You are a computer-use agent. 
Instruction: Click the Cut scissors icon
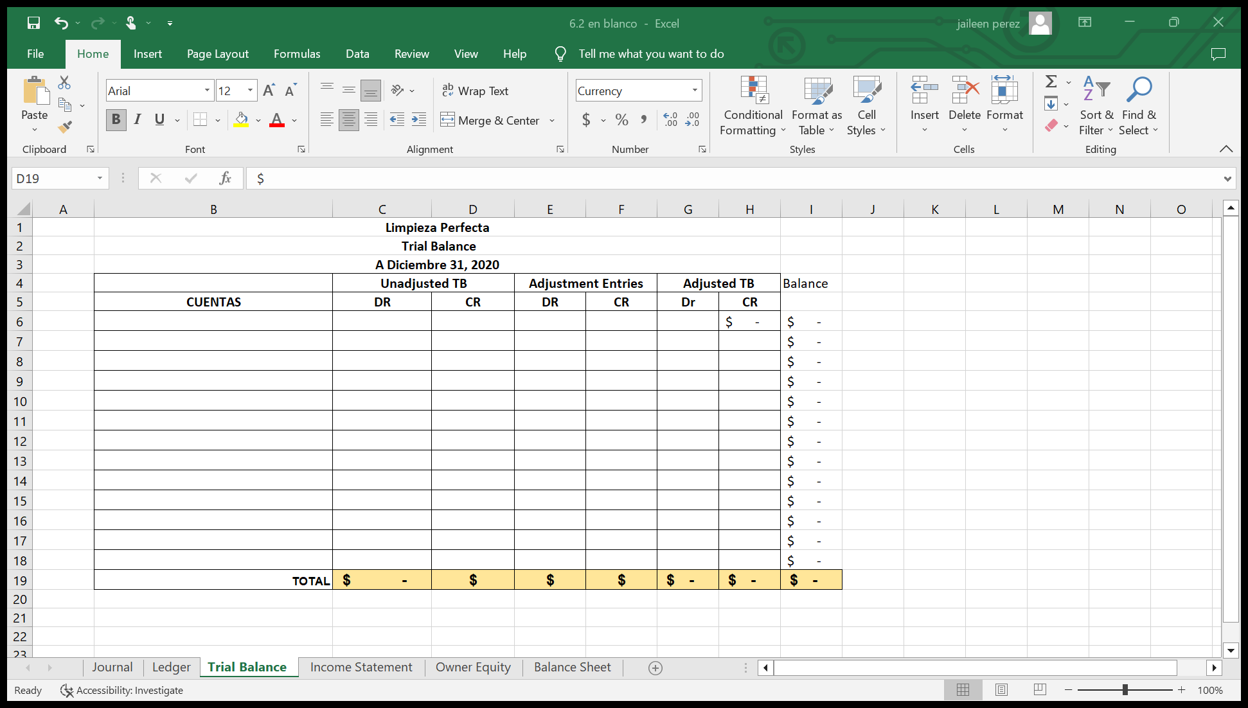tap(64, 82)
